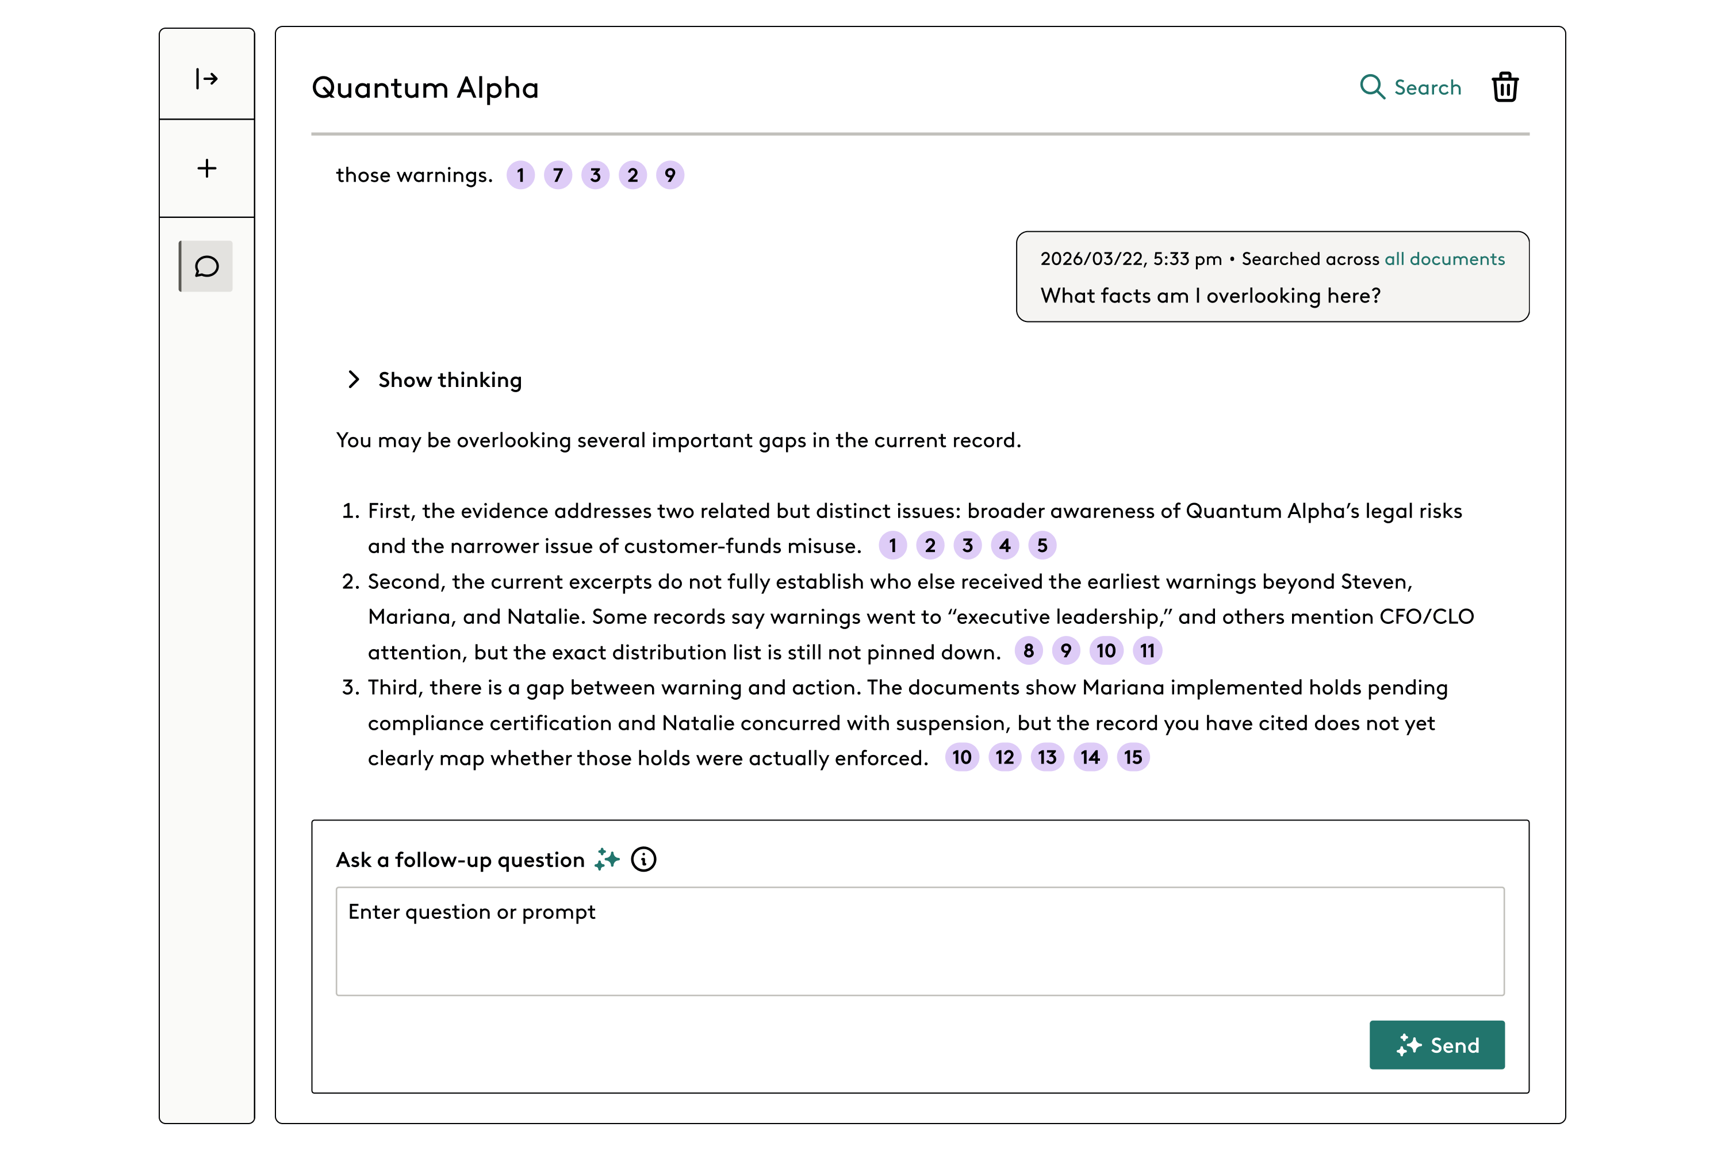
Task: Open citation 1 after 'those warnings'
Action: pyautogui.click(x=521, y=175)
